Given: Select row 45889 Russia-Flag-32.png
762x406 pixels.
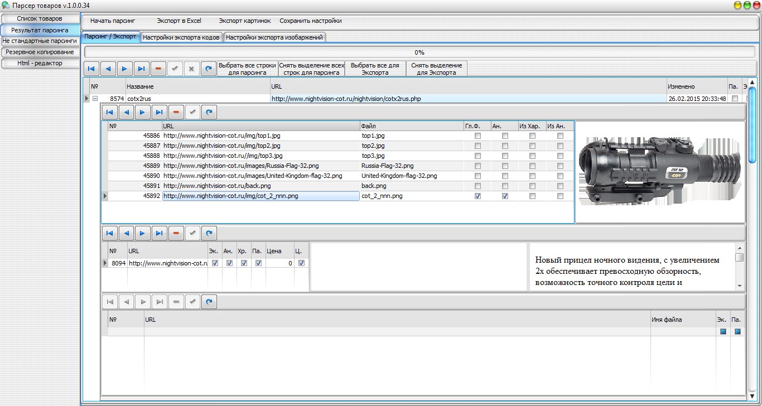Looking at the screenshot, I should pos(341,166).
